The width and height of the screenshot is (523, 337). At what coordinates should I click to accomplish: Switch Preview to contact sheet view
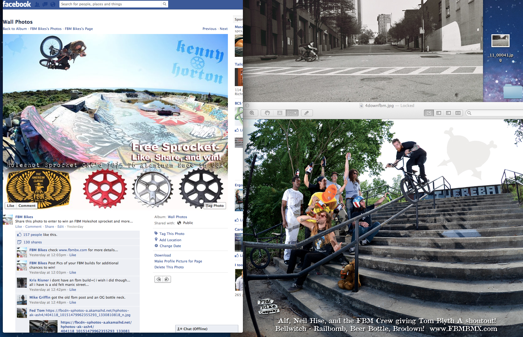click(x=458, y=113)
